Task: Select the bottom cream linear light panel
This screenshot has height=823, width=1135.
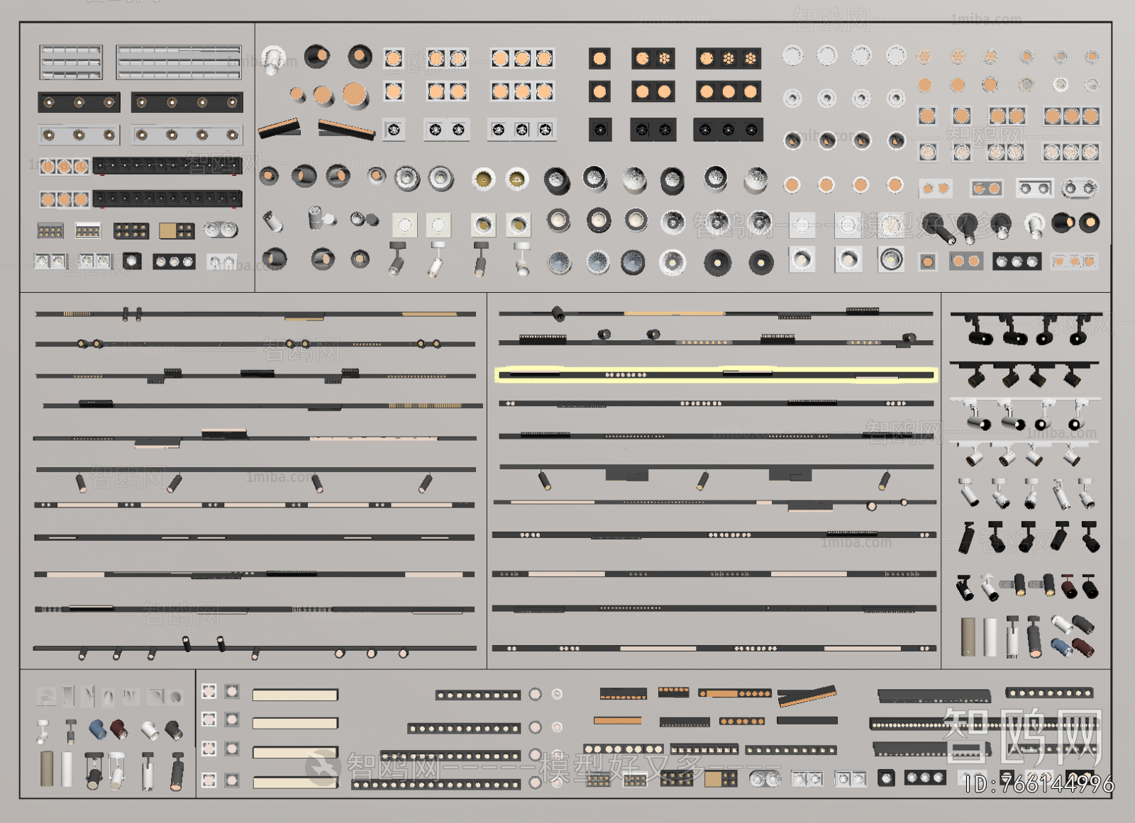Action: pyautogui.click(x=295, y=783)
